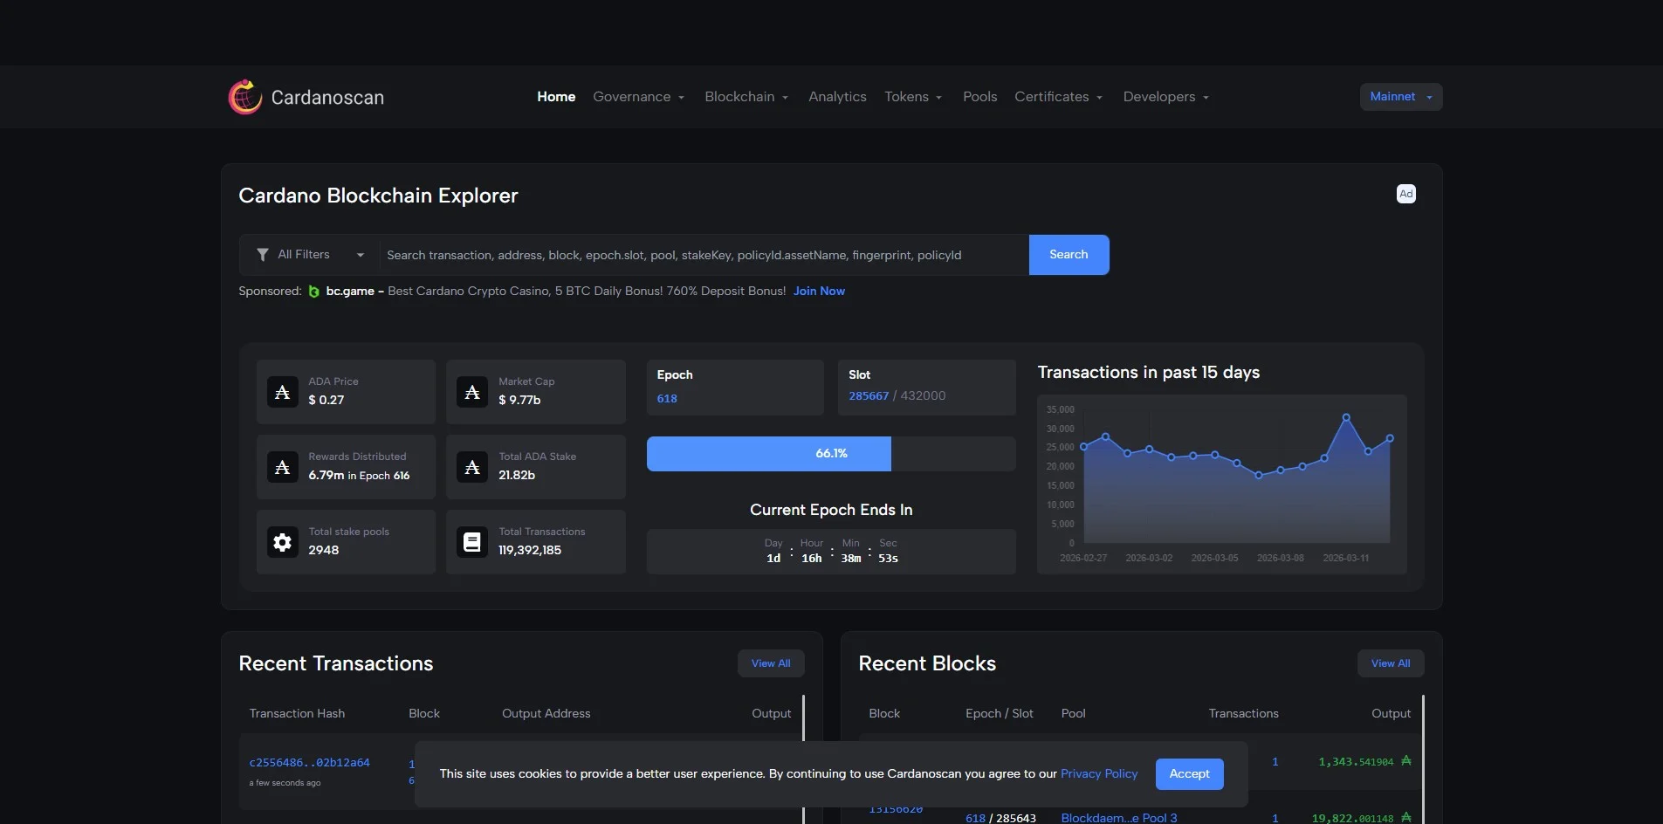Viewport: 1663px width, 824px height.
Task: Click the 'a few seconds ago' timestamp
Action: point(285,783)
